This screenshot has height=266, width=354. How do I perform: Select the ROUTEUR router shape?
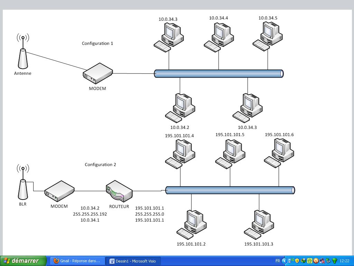point(119,191)
